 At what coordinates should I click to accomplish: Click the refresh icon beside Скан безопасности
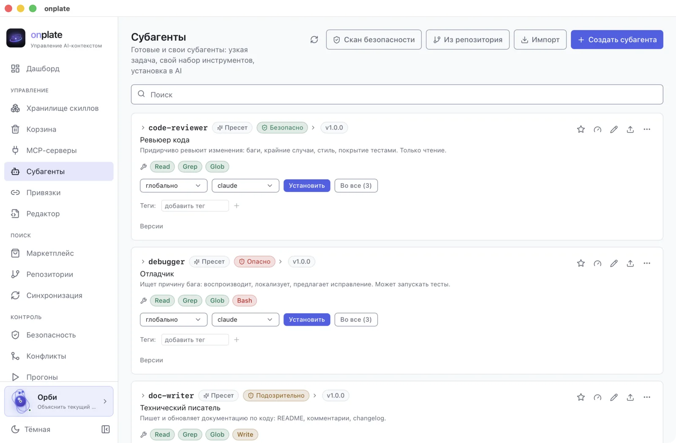pyautogui.click(x=314, y=40)
